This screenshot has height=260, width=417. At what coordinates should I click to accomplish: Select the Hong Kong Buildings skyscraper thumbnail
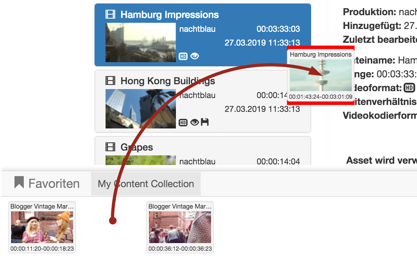click(141, 109)
